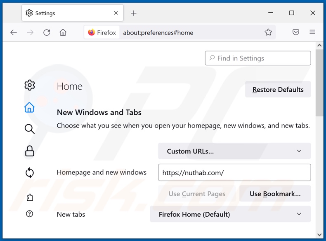Viewport: 326px width, 241px height.
Task: Minimize the Firefox window
Action: [x=270, y=13]
